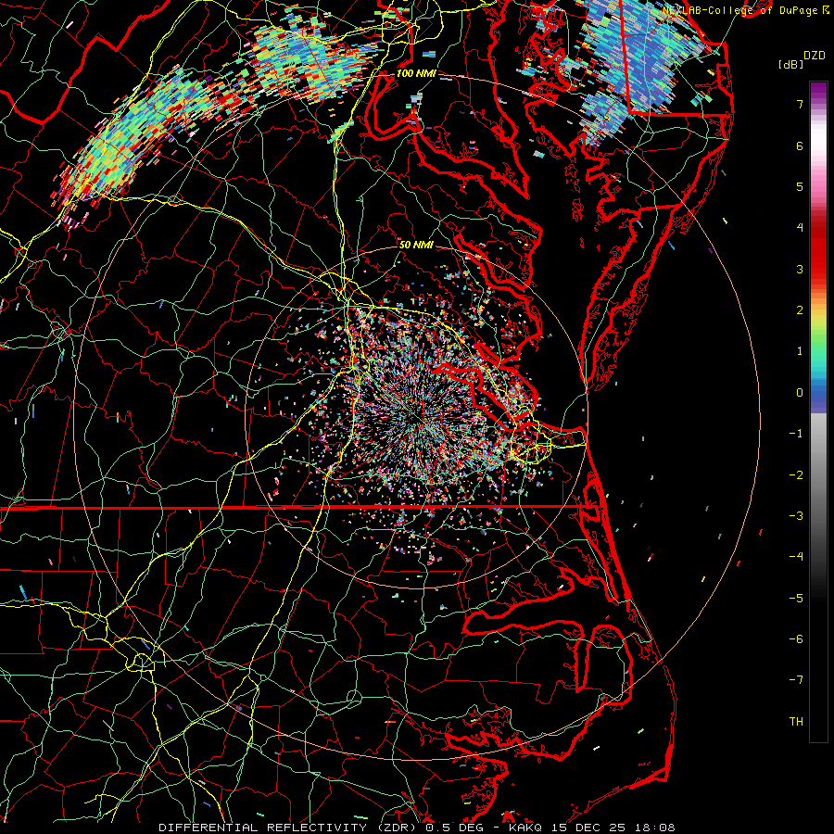Image resolution: width=834 pixels, height=834 pixels.
Task: Click legend value 5
Action: (800, 186)
